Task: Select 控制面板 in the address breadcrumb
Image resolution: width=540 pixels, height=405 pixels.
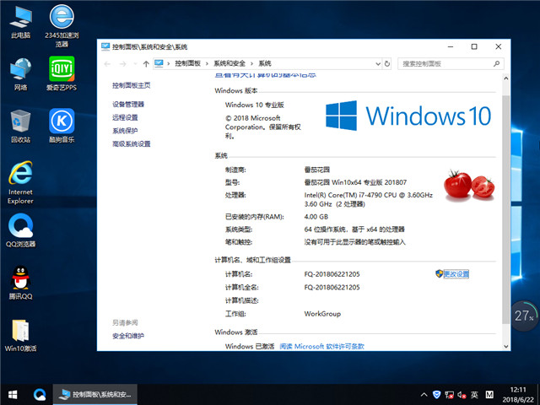Action: click(187, 63)
